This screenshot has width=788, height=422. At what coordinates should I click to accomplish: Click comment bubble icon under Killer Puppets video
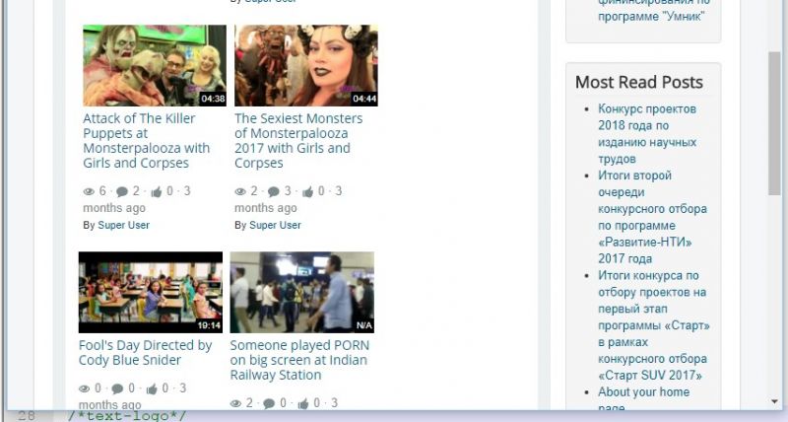point(122,191)
